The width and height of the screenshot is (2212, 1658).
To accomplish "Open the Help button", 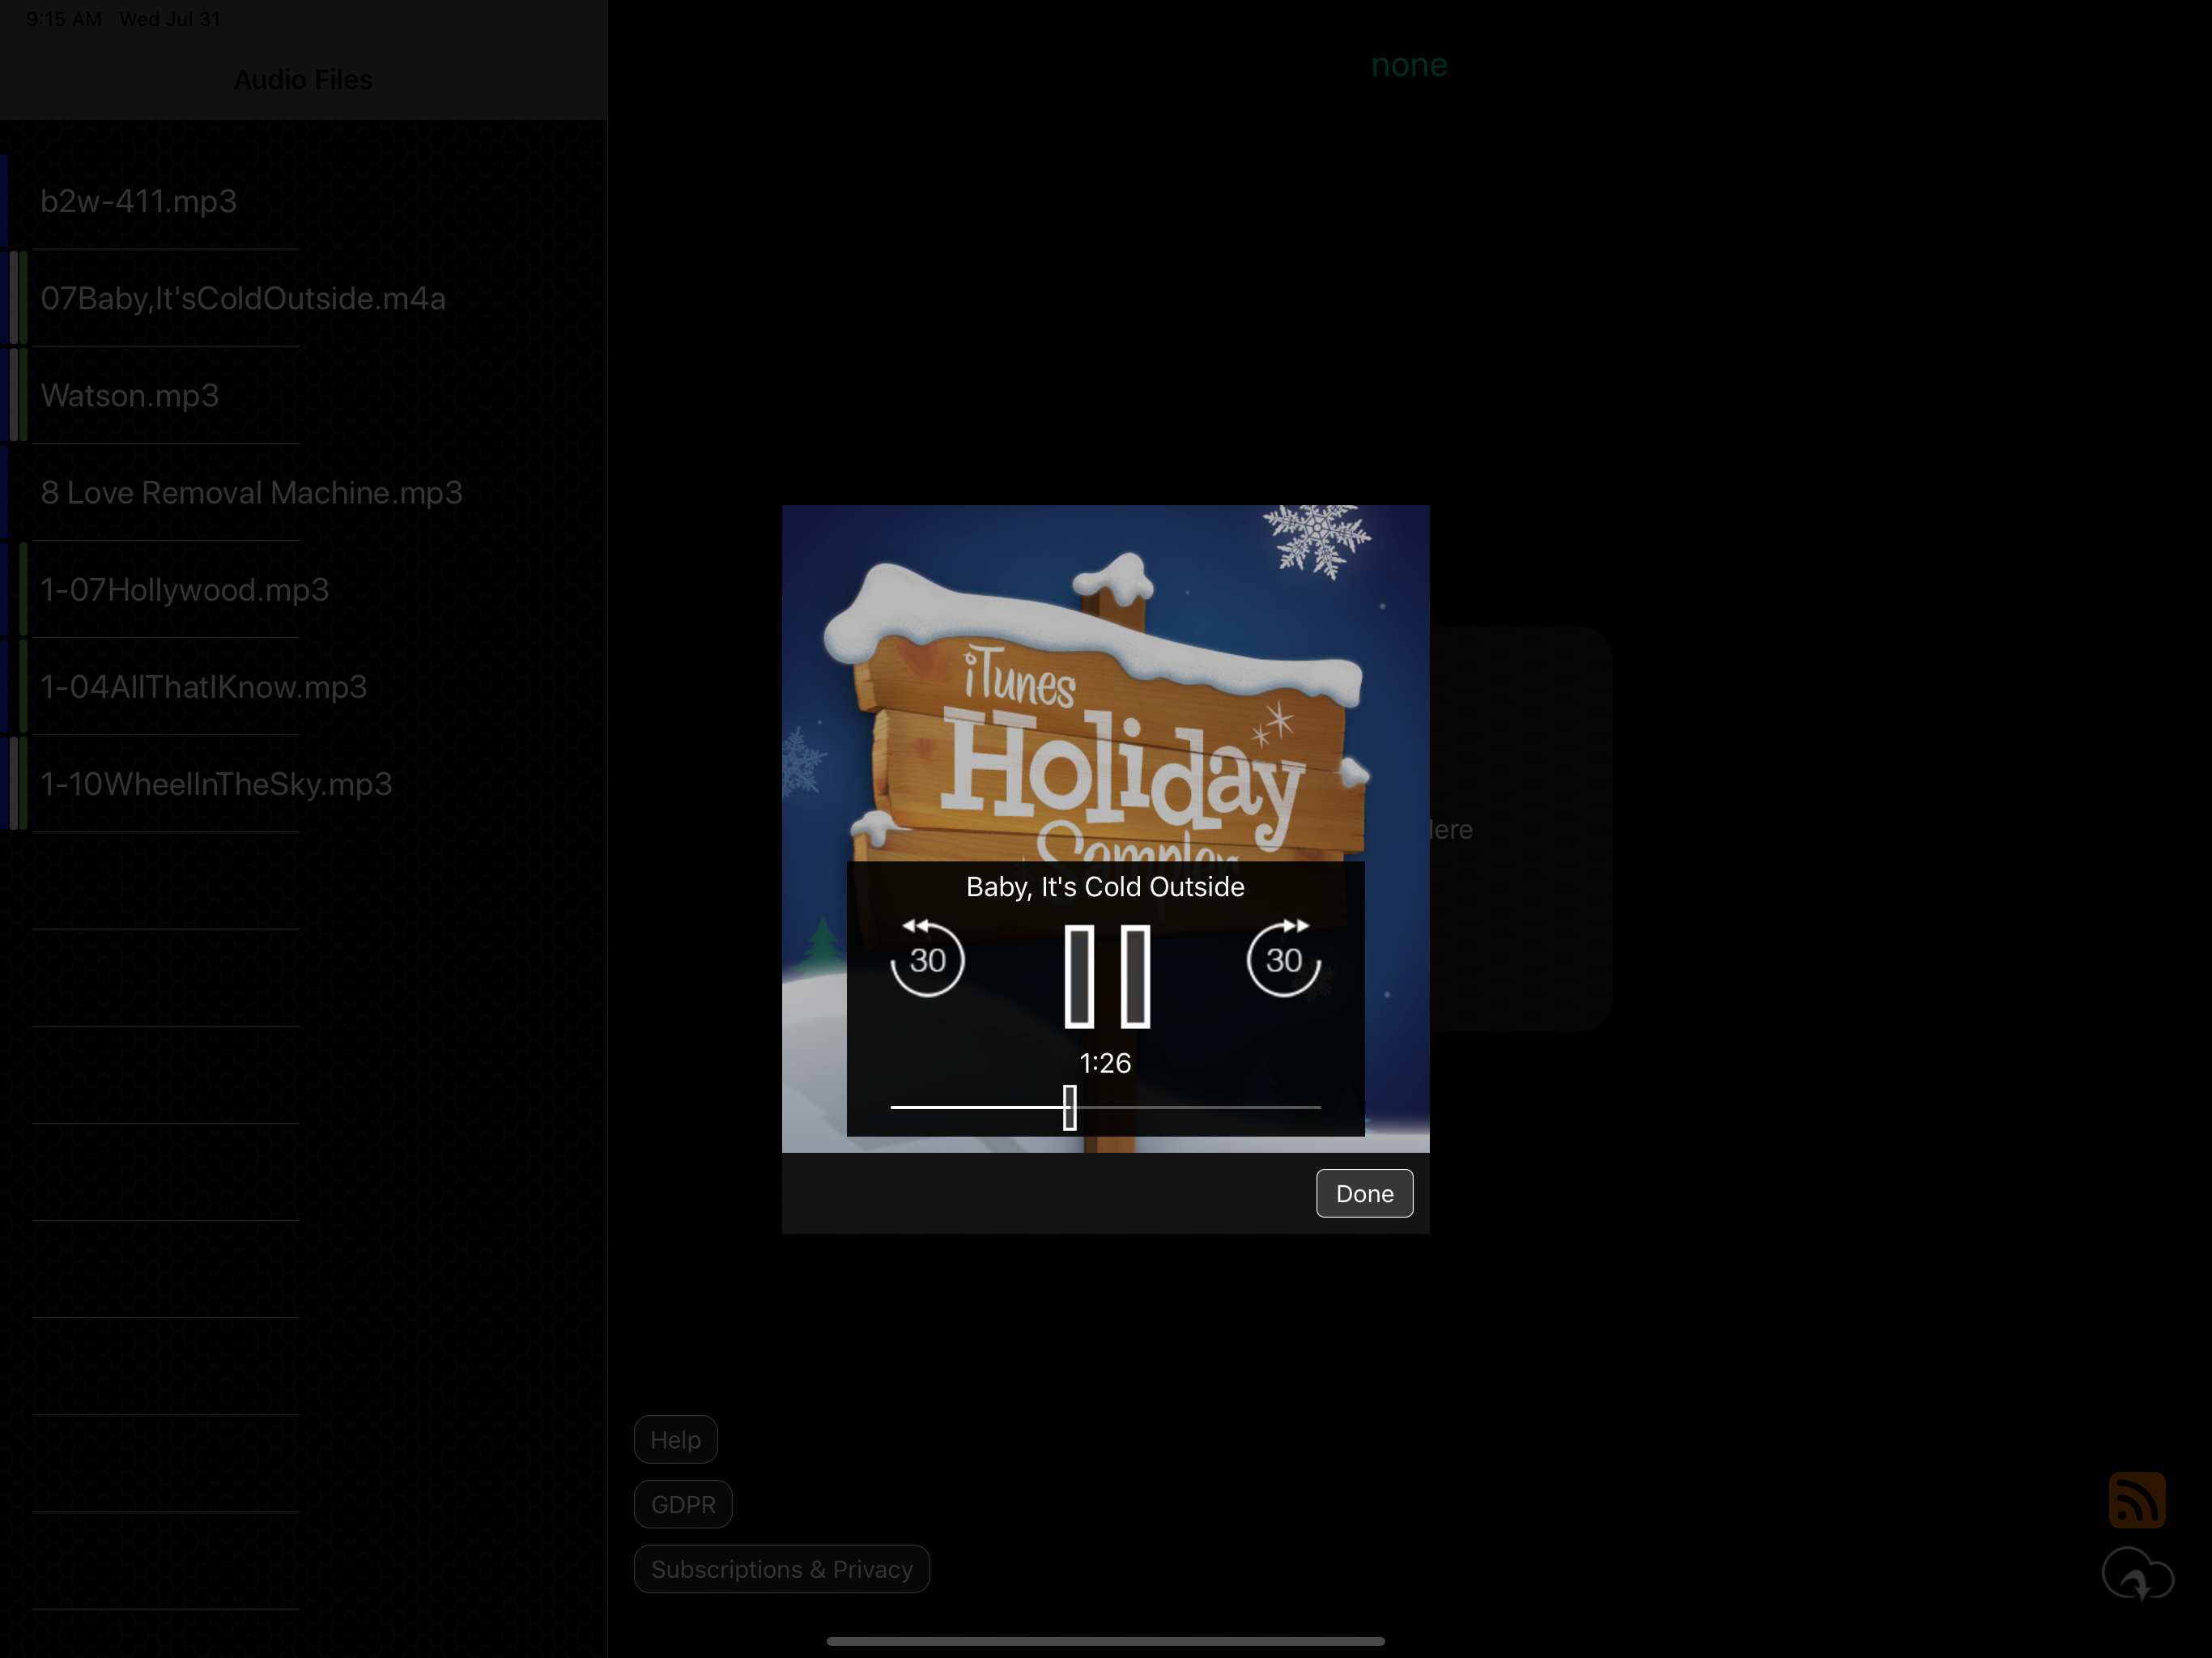I will (x=675, y=1439).
